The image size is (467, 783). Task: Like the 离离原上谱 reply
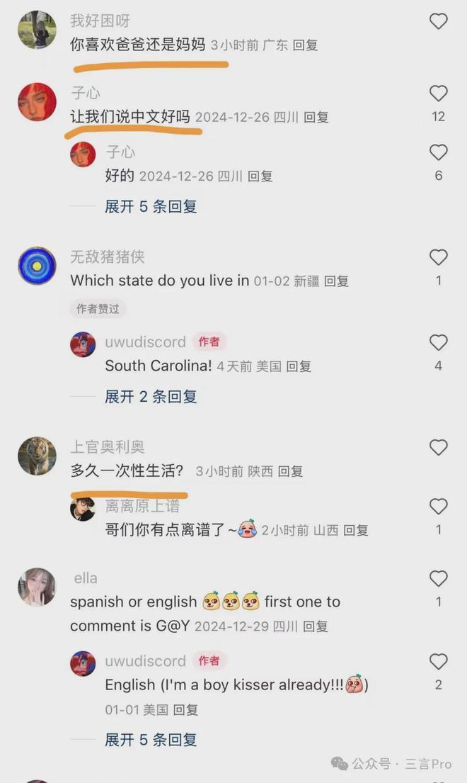click(438, 507)
